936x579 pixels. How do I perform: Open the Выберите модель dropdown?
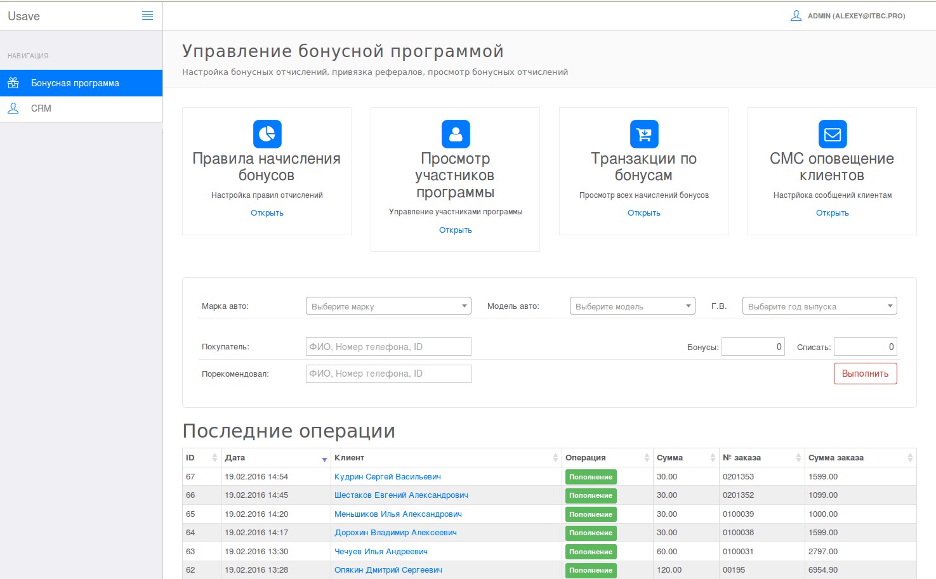(633, 306)
